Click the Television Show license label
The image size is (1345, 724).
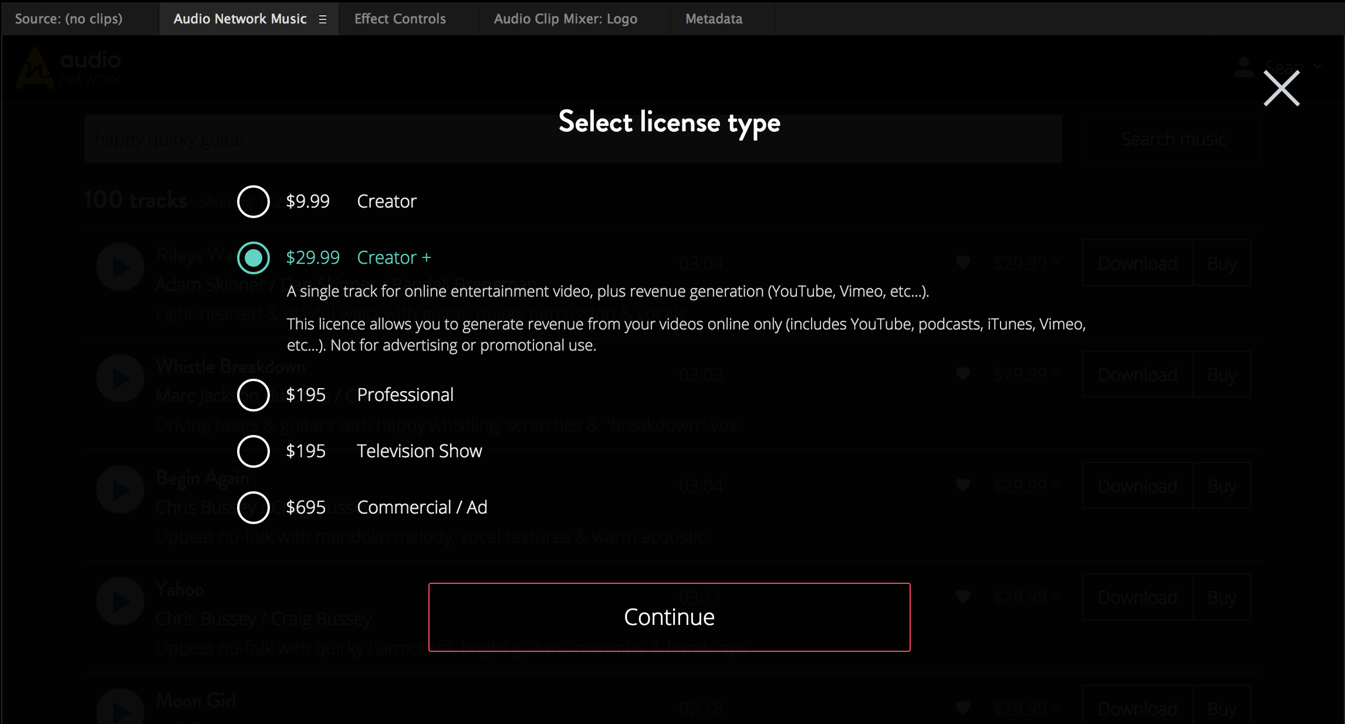419,451
